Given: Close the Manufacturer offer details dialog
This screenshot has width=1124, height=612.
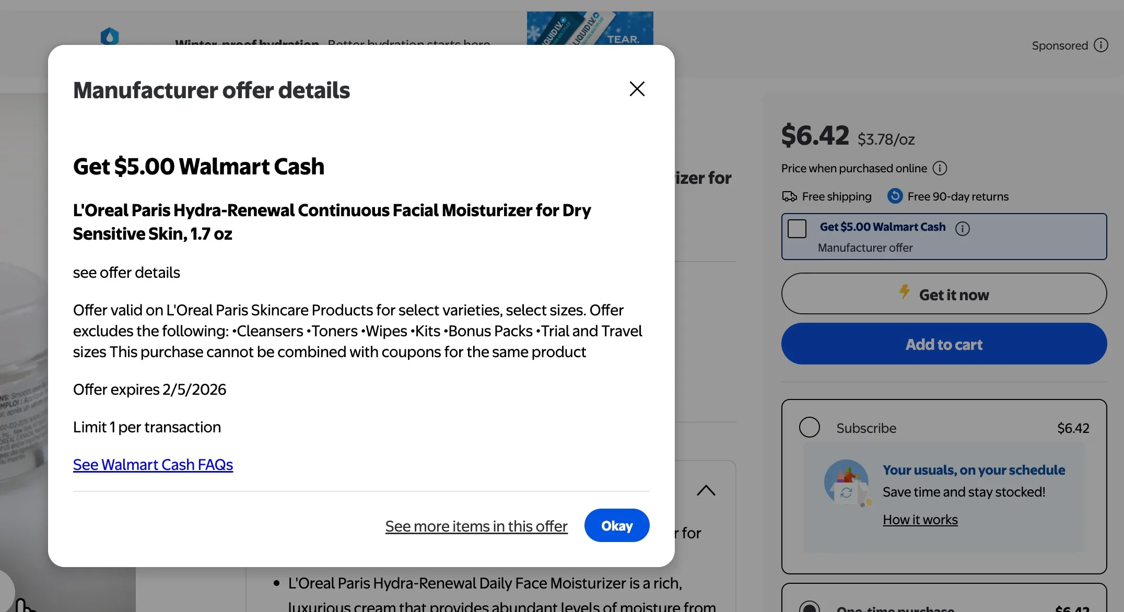Looking at the screenshot, I should pyautogui.click(x=637, y=89).
